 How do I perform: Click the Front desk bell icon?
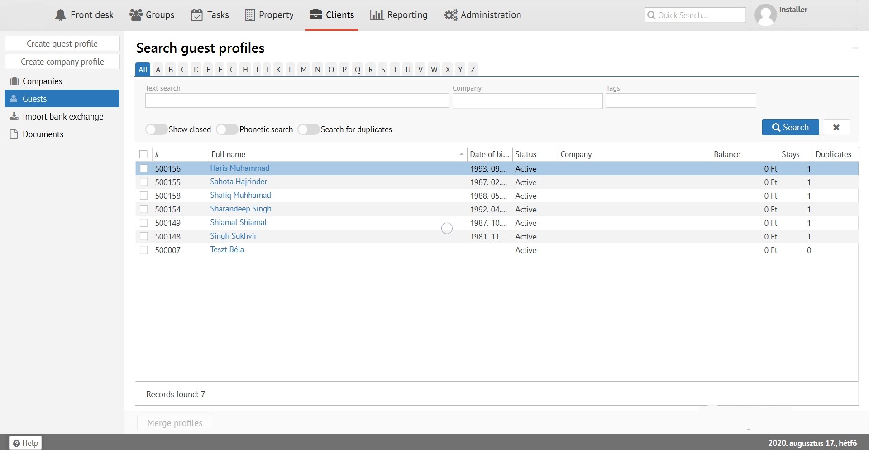click(x=60, y=15)
